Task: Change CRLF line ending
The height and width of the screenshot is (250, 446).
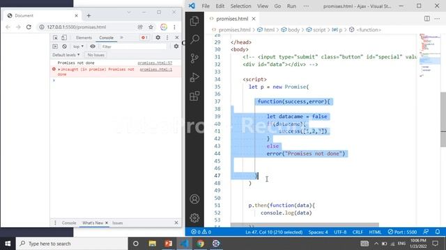Action: point(357,232)
